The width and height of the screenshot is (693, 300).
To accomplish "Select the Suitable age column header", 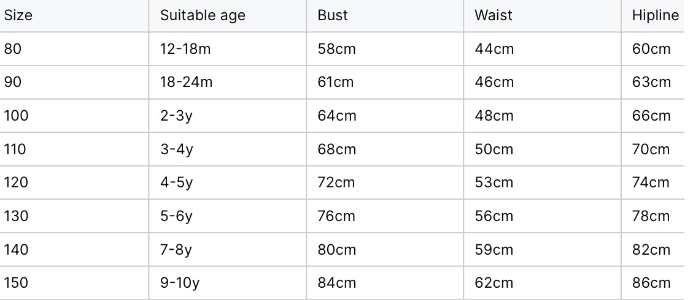I will coord(203,15).
